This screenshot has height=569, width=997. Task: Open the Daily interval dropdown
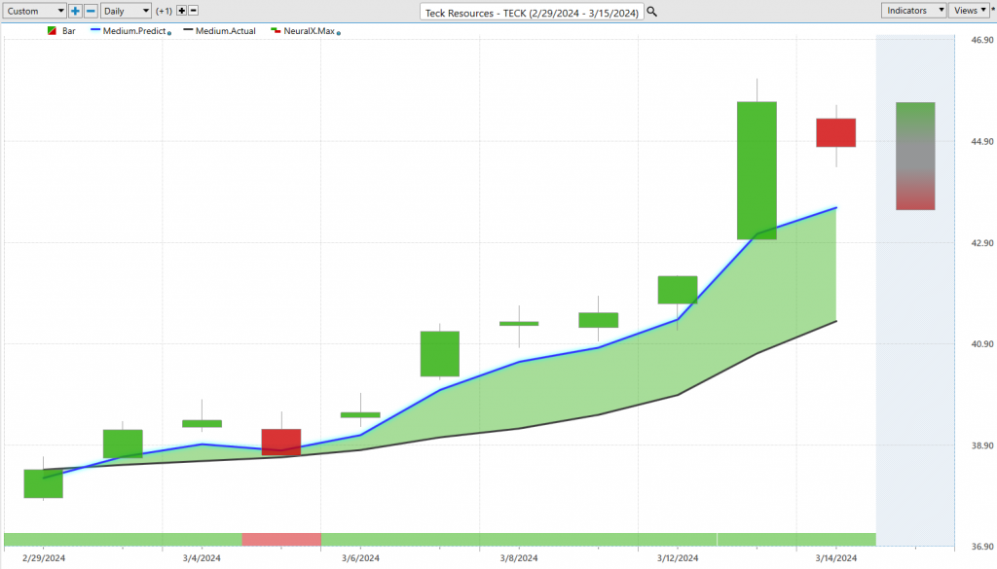tap(126, 11)
